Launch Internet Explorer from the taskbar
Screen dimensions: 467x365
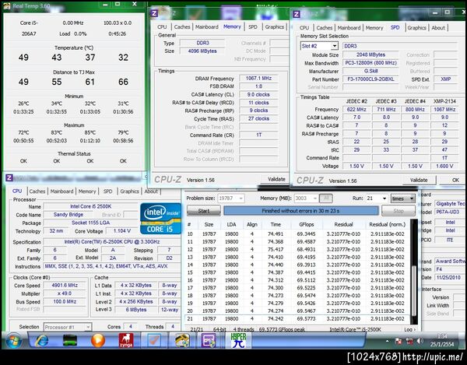tap(42, 340)
